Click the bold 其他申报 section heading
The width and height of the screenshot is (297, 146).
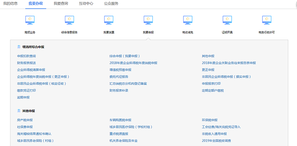pyautogui.click(x=29, y=111)
